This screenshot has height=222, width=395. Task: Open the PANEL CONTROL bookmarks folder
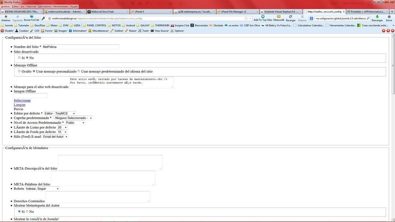[x=94, y=25]
